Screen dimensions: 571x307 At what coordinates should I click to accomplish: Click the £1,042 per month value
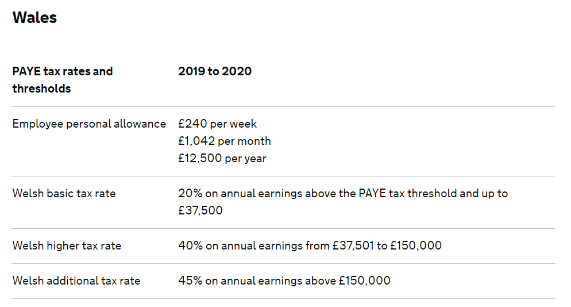click(x=225, y=141)
